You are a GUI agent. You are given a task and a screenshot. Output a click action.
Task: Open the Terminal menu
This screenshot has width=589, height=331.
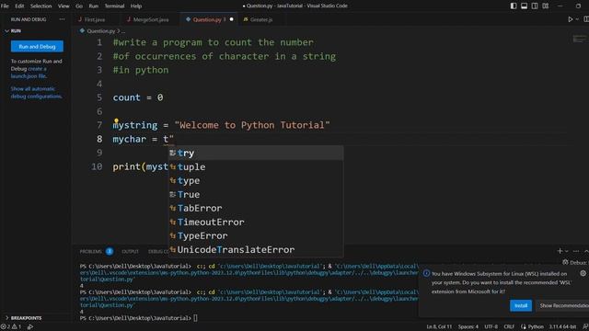tap(114, 6)
